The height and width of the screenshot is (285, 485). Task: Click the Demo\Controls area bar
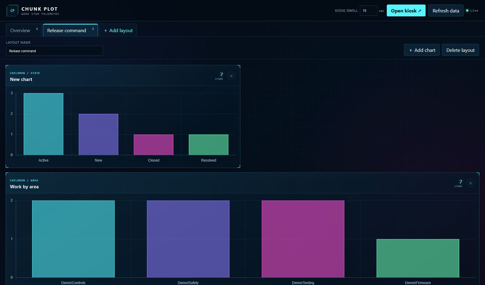pyautogui.click(x=73, y=239)
